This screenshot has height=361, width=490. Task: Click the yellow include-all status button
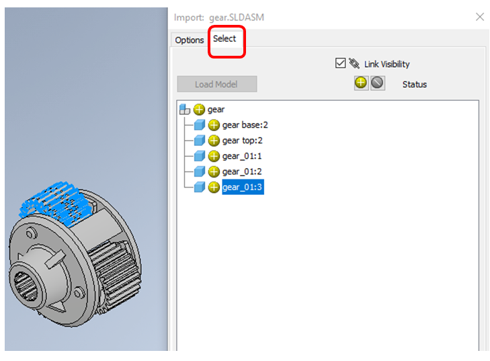pyautogui.click(x=361, y=83)
